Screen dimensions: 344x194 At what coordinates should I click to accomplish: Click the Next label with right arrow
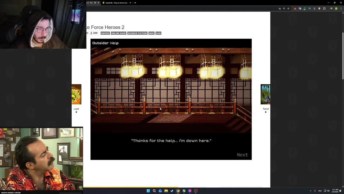(266, 110)
